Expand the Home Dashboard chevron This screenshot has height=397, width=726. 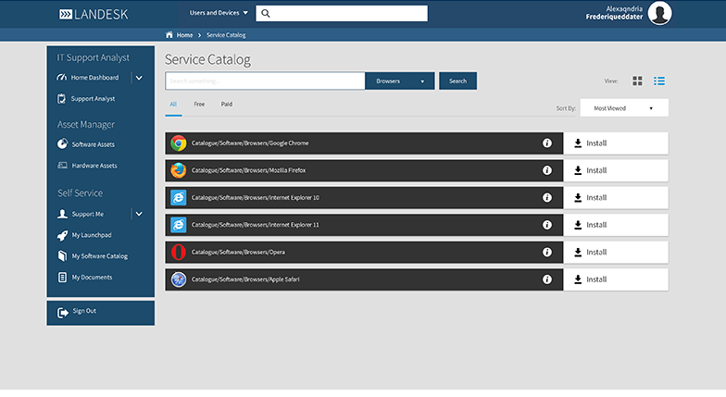pos(139,78)
